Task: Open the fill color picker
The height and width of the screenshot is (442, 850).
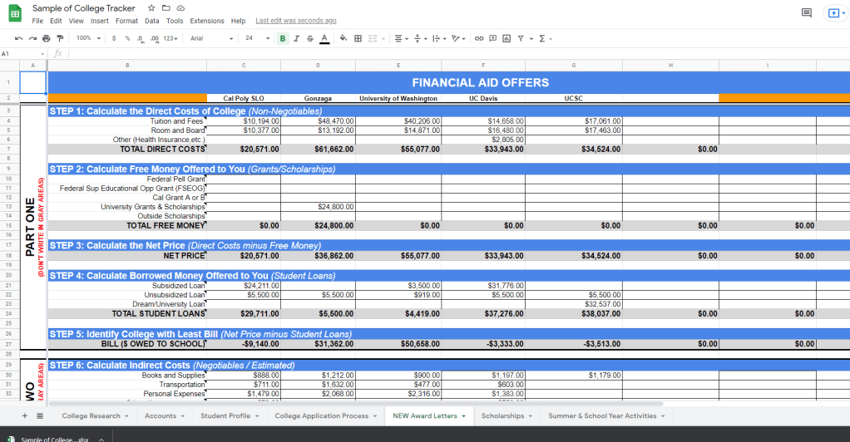Action: [343, 38]
